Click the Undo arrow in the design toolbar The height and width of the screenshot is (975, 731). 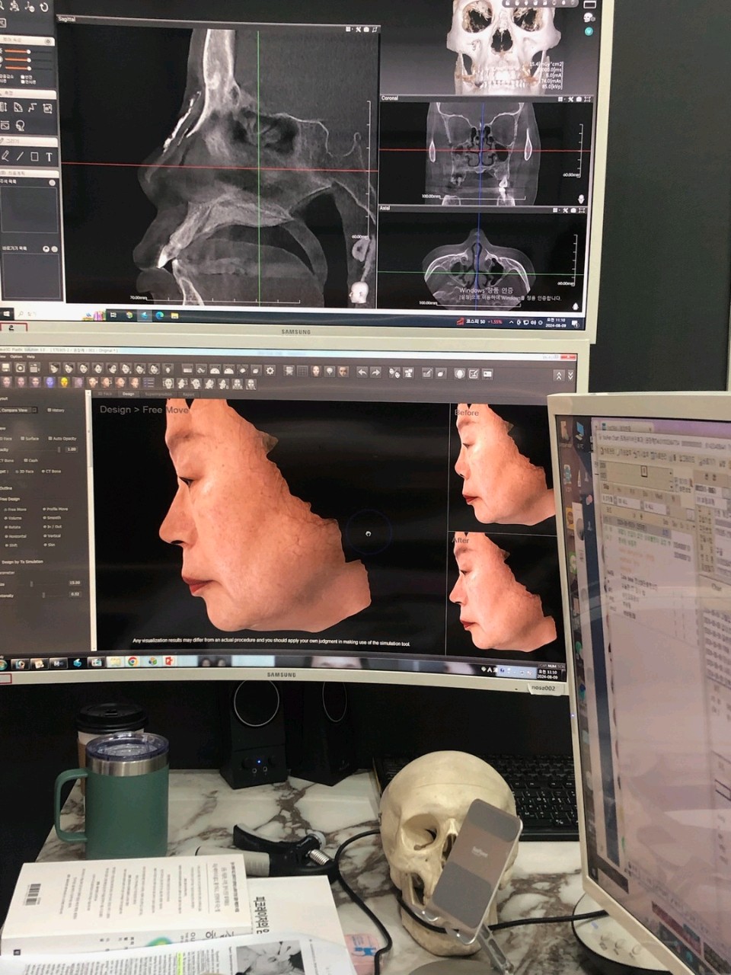(x=362, y=372)
